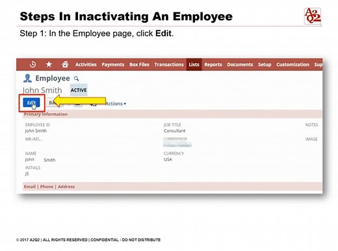Open the Payments menu
338x251 pixels.
(113, 64)
